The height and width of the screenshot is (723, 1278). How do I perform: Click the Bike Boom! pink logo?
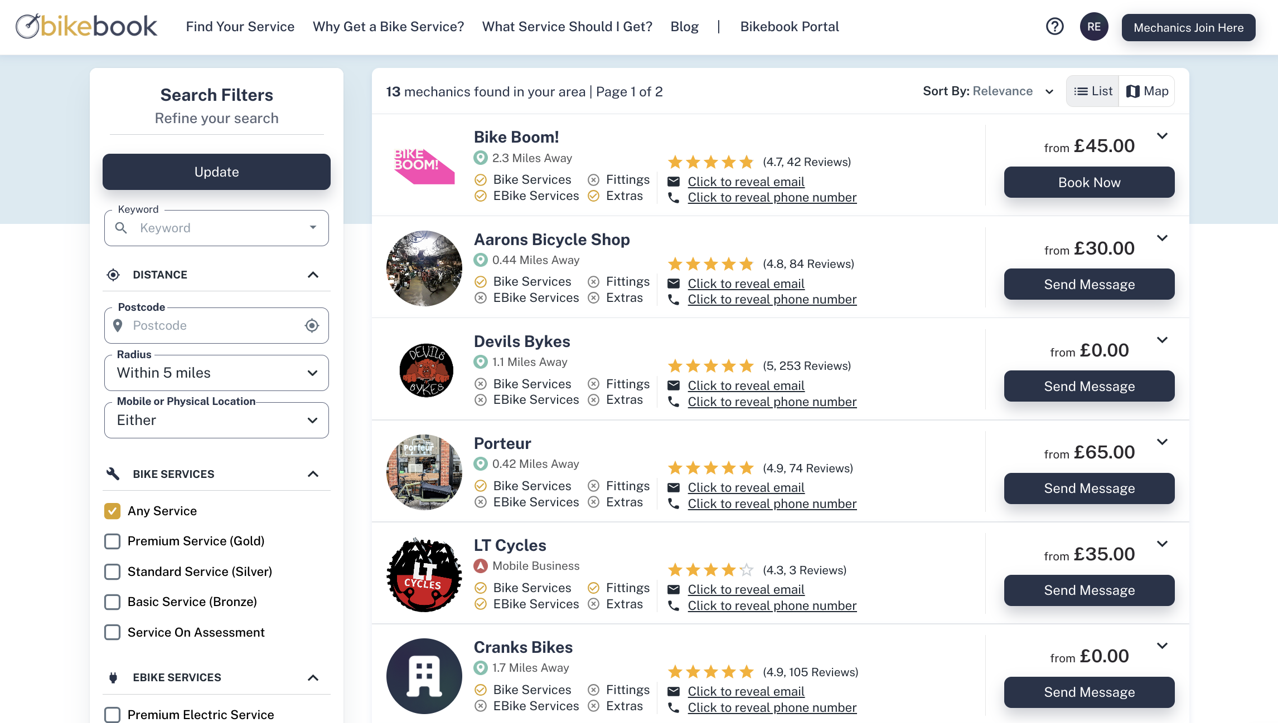(424, 166)
